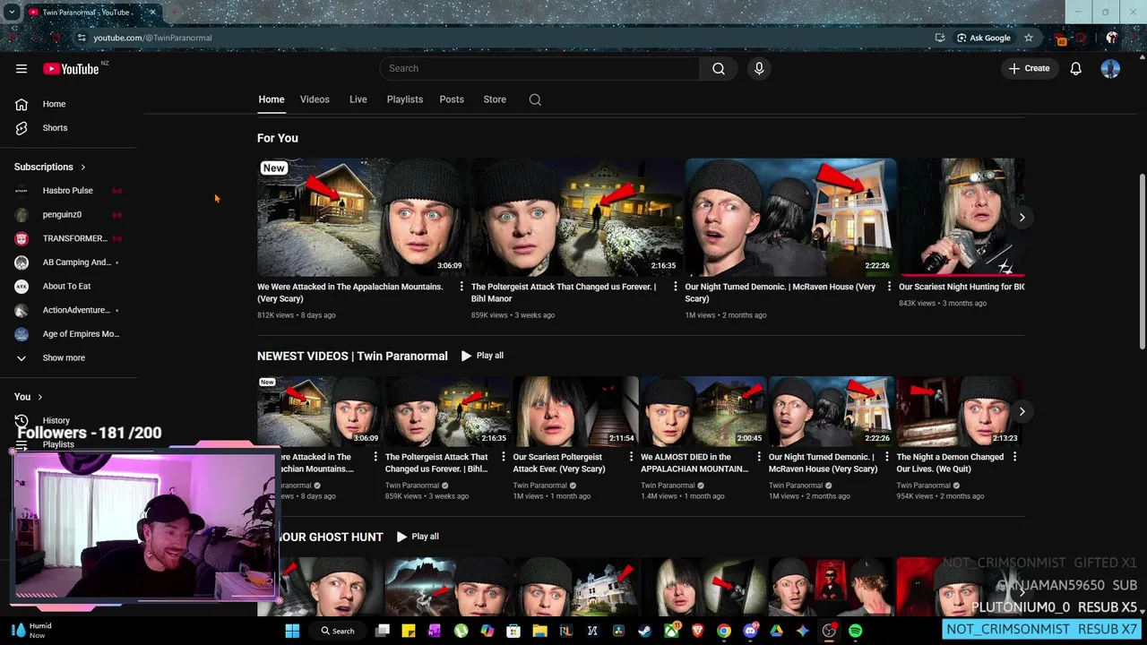Click title 'Our Scariest Night Hunting for BIG'

click(962, 287)
